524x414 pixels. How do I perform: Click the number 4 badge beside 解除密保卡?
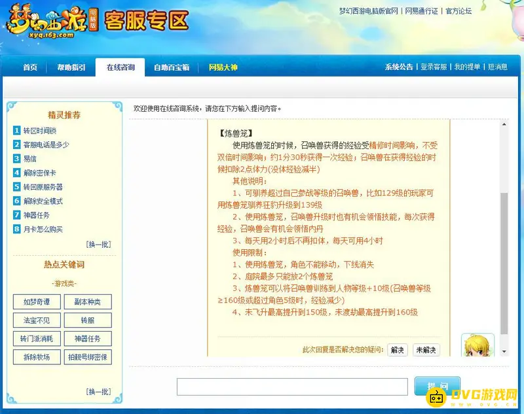[x=17, y=173]
